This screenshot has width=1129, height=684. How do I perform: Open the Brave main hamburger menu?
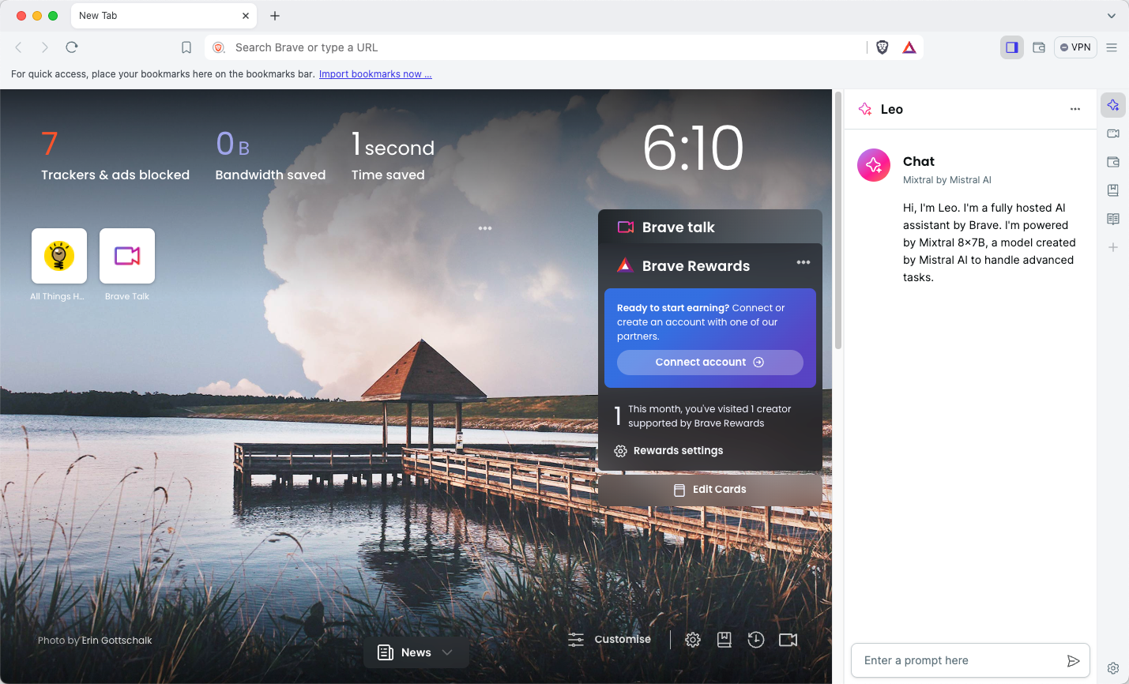(1112, 47)
